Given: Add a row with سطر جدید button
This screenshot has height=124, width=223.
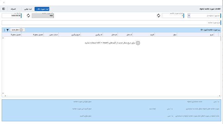Looking at the screenshot, I should (x=17, y=30).
